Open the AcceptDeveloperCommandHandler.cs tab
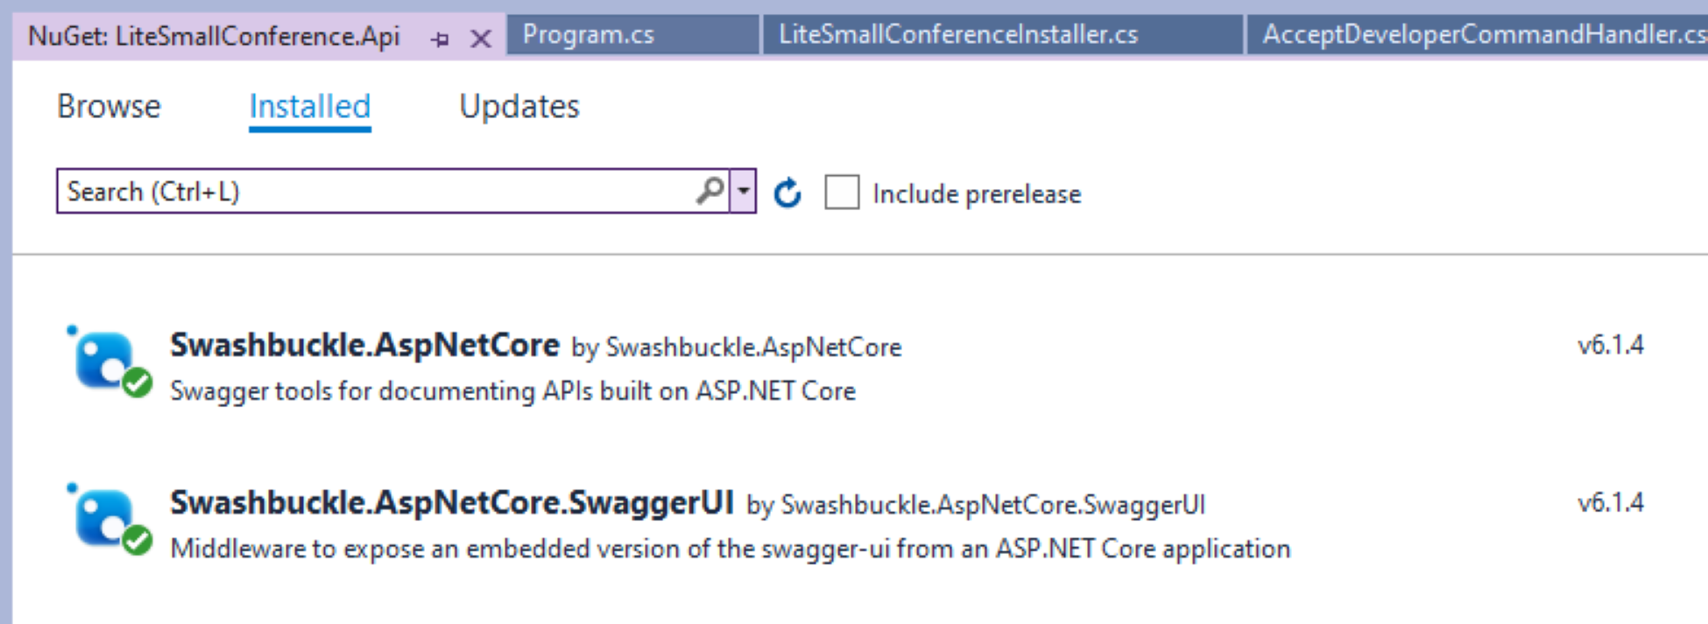 [x=1478, y=34]
